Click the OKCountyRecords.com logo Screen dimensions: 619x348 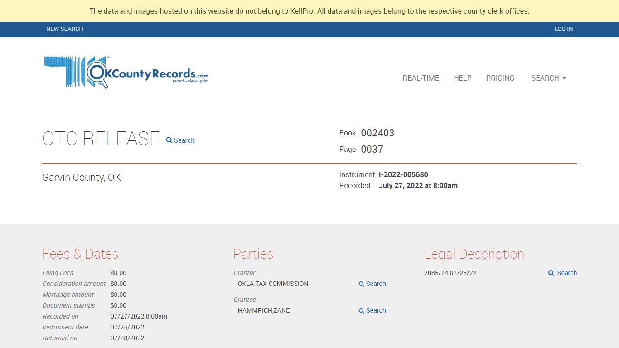click(x=126, y=72)
